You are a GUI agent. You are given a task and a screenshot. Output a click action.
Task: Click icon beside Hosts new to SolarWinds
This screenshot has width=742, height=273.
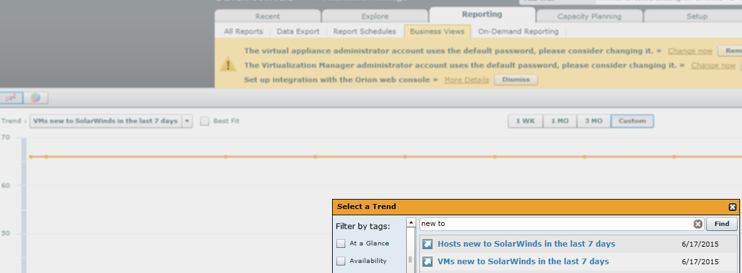click(x=427, y=244)
